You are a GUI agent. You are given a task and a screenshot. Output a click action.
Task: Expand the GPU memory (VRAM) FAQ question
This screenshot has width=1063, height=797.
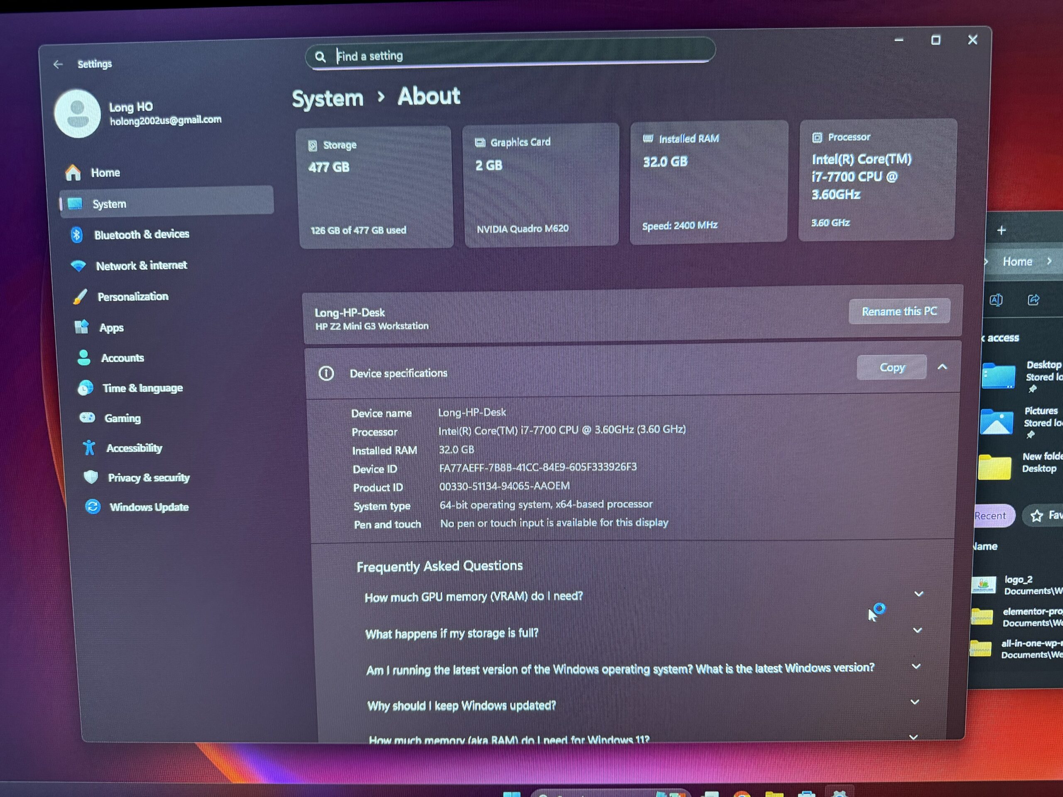pos(918,594)
